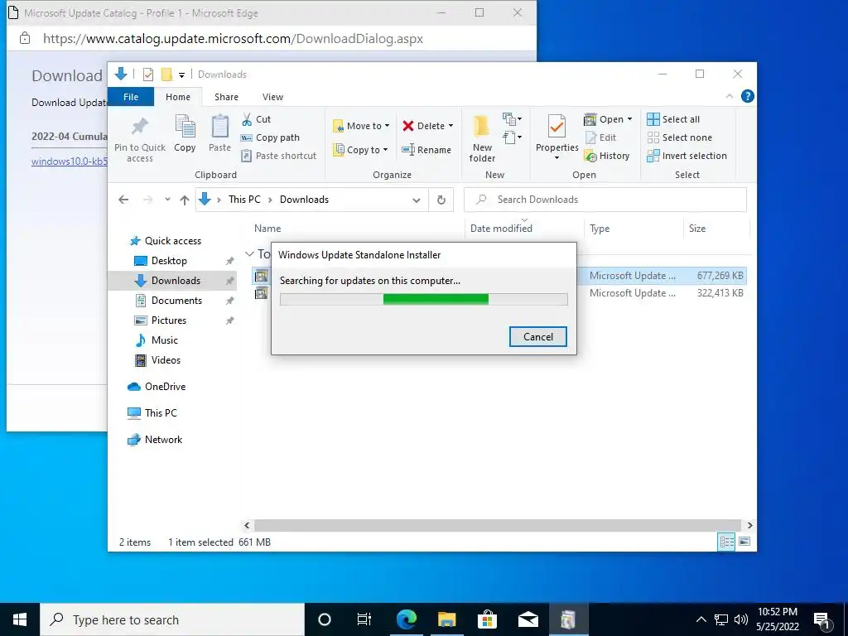The width and height of the screenshot is (848, 636).
Task: Select Desktop in Quick access
Action: (169, 261)
